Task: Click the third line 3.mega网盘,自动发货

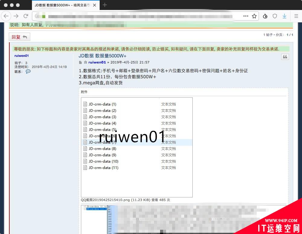Action: [101, 83]
